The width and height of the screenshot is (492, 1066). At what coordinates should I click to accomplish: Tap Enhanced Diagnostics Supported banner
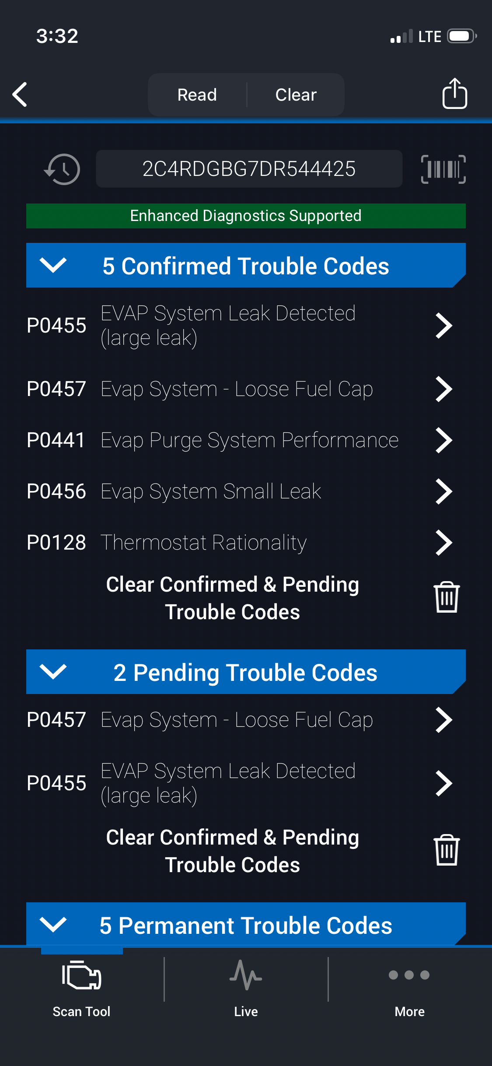pyautogui.click(x=246, y=216)
